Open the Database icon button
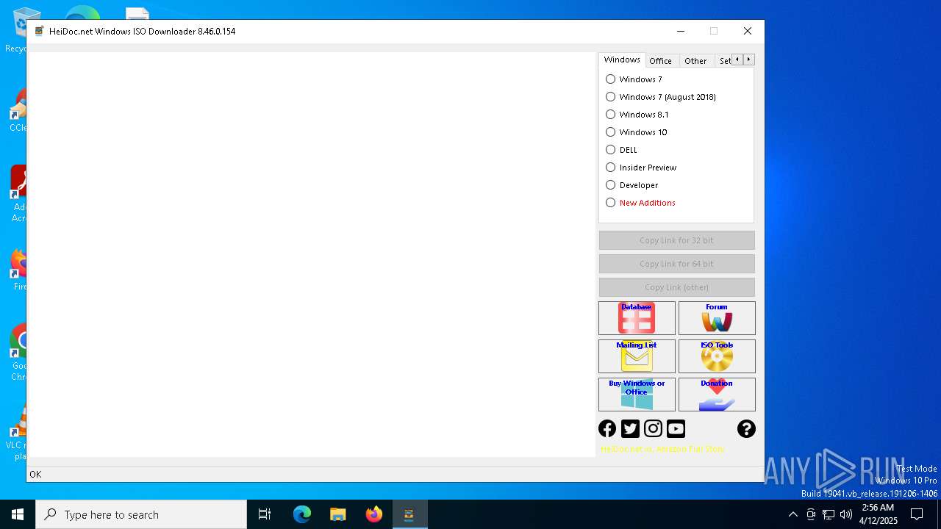Viewport: 941px width, 529px height. pos(637,318)
